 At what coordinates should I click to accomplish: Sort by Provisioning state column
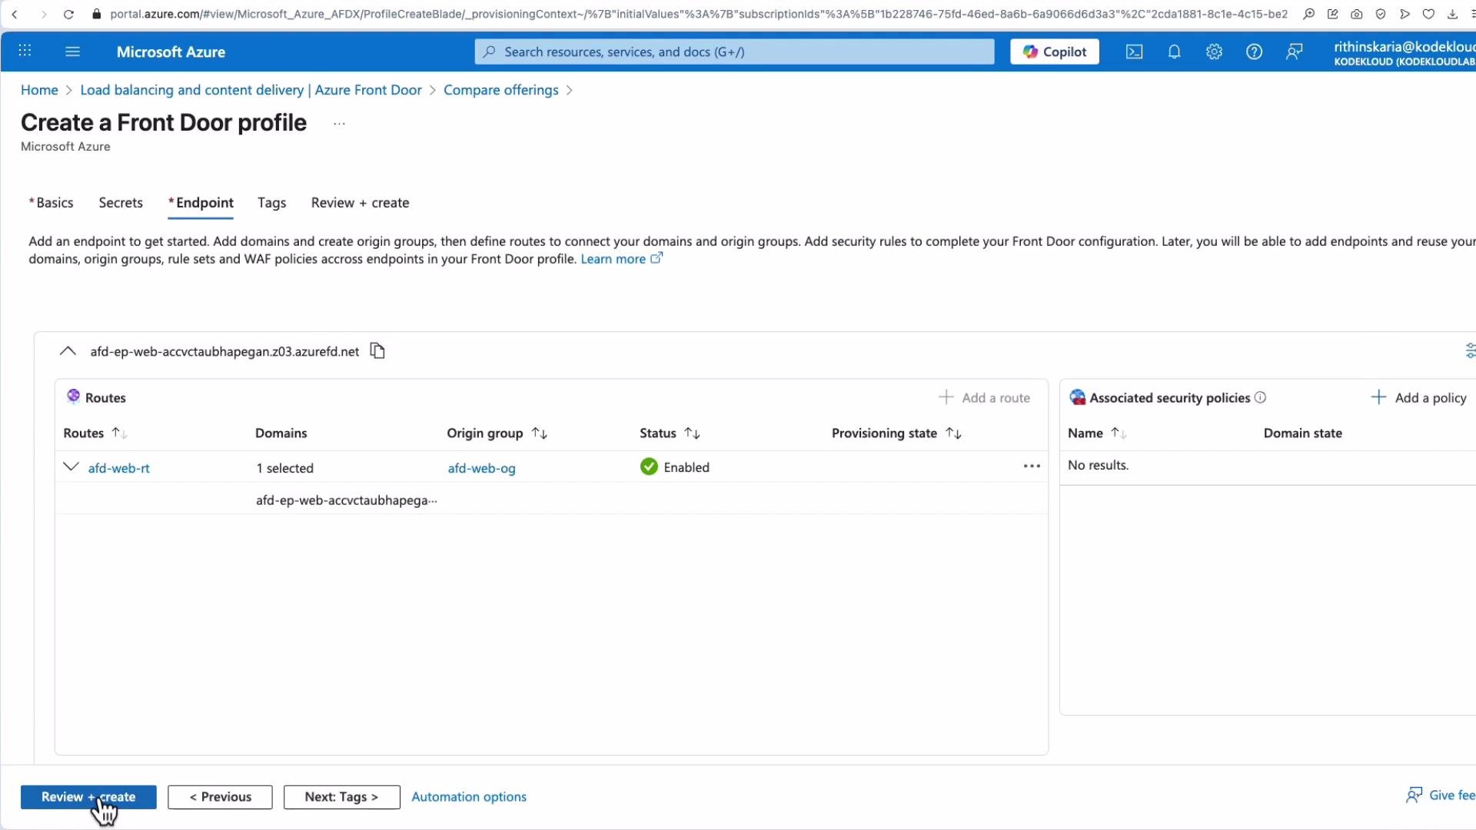point(953,433)
